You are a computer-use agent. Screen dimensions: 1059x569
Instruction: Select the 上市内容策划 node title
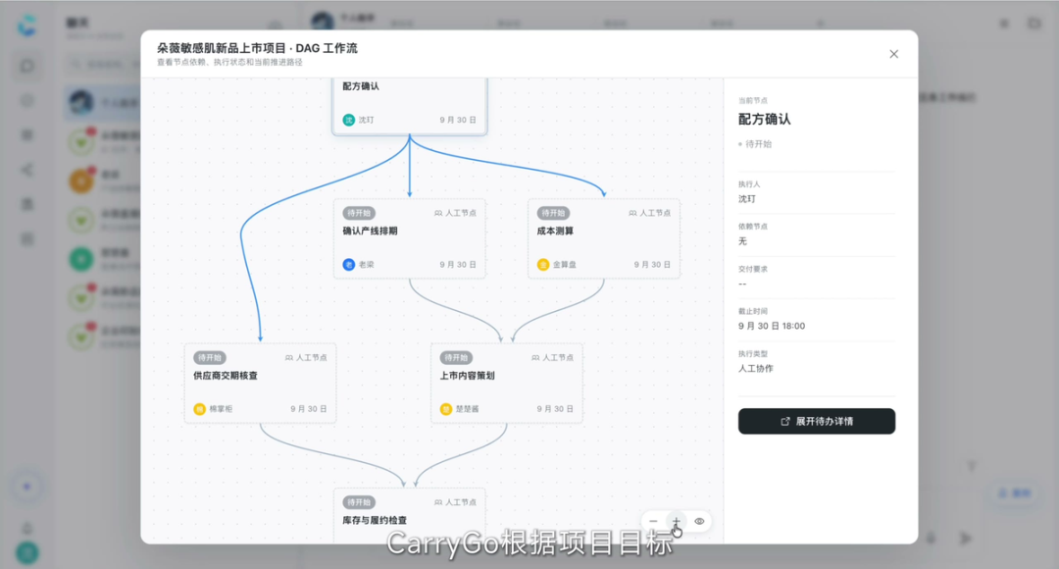pos(468,376)
